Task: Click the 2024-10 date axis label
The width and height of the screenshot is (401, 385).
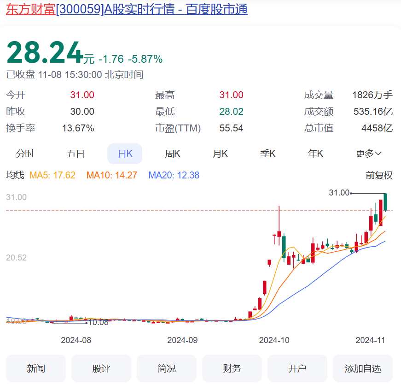Action: (274, 340)
